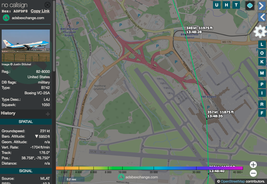Click the MD 170 road label
267x184 pixels.
(227, 42)
